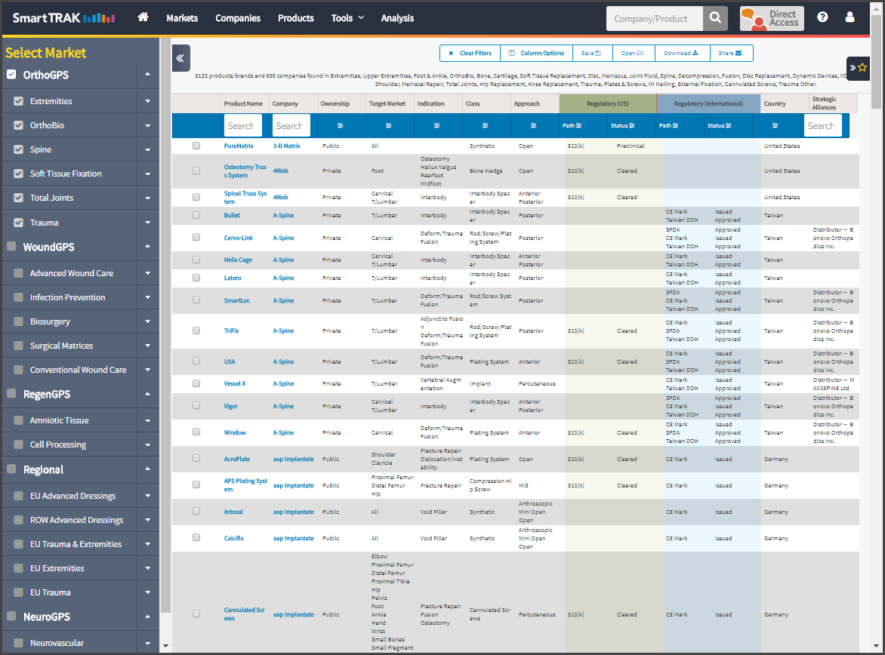Click the Direct Access logo button

pyautogui.click(x=772, y=19)
